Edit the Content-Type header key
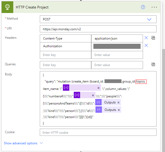Viewport: 165px width, 152px height. [x=66, y=38]
